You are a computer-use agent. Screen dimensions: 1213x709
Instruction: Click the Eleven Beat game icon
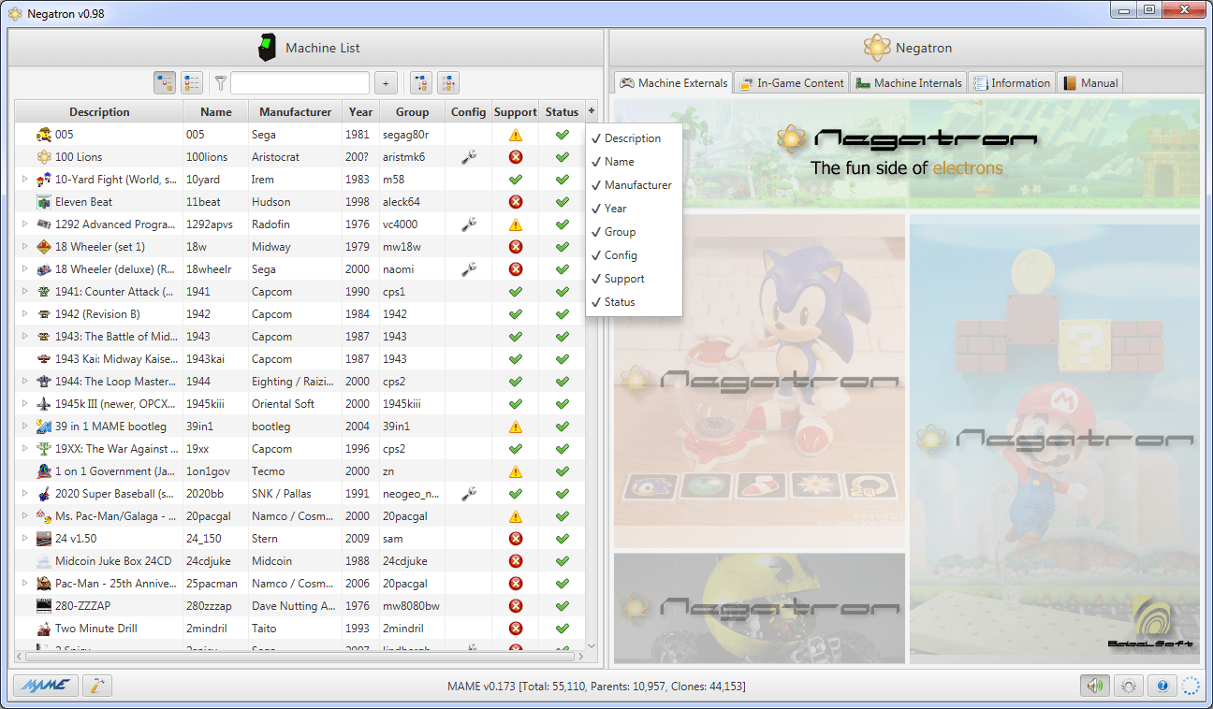44,202
